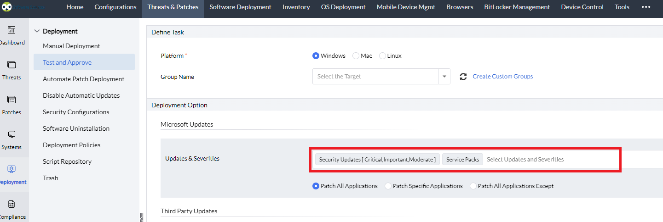Open the more options ellipsis menu
Viewport: 663px width, 222px height.
pos(646,7)
